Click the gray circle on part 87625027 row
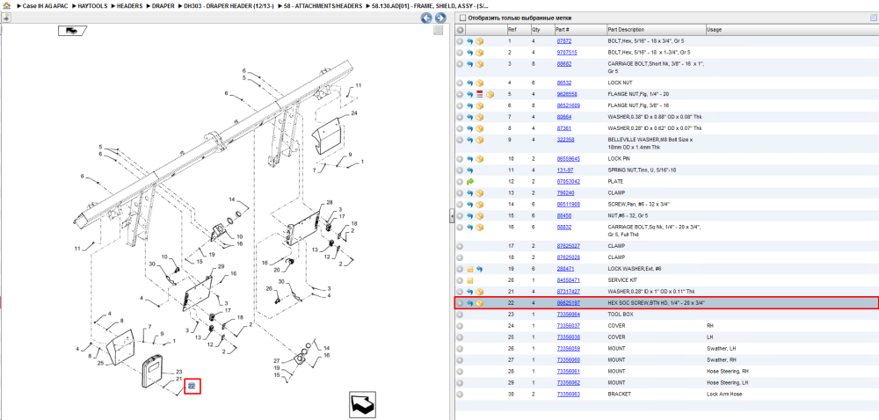 [x=460, y=246]
